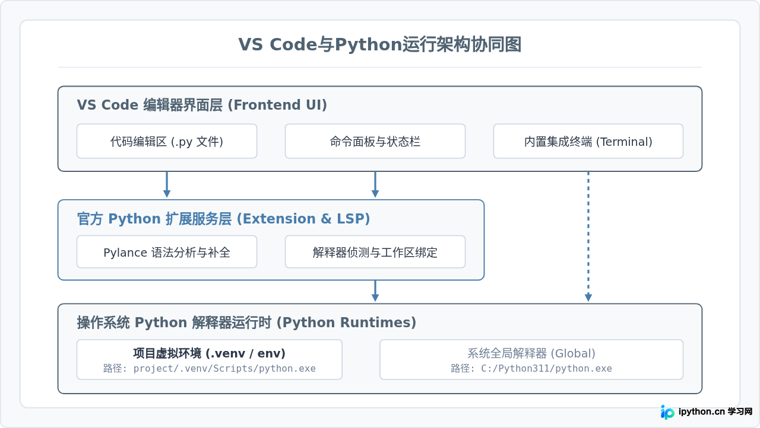Click the "解释器侦测与工作区绑定" box
Image resolution: width=760 pixels, height=428 pixels.
375,252
